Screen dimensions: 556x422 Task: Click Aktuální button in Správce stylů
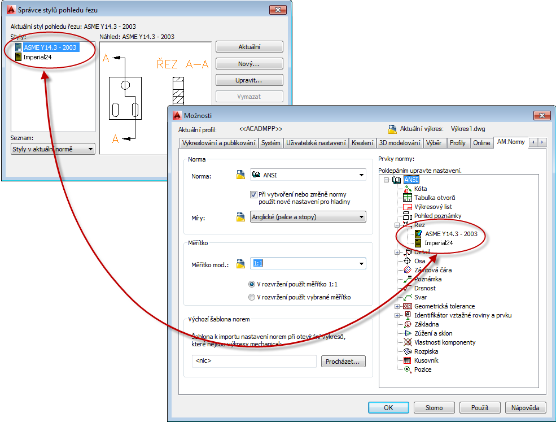point(249,47)
